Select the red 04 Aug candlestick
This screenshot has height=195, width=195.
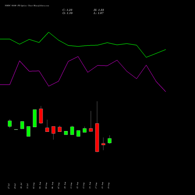[41, 116]
